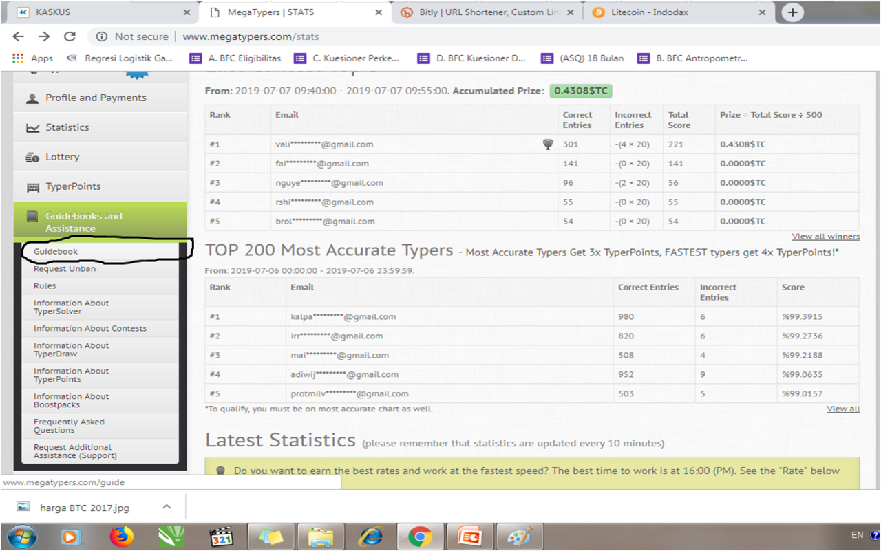Open the Guidebook link in the sidebar
The image size is (881, 551).
[x=56, y=252]
